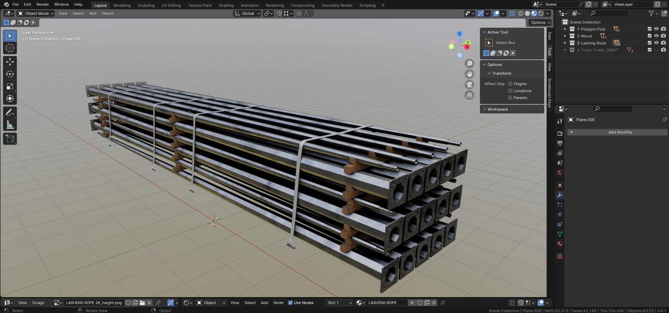Activate the Move tool
The image size is (669, 313).
pos(10,62)
